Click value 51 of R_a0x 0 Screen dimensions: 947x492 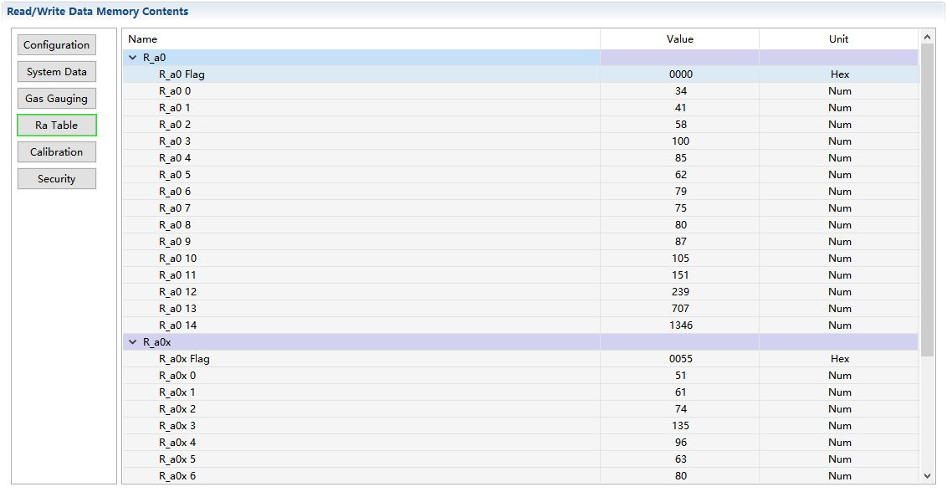(681, 376)
